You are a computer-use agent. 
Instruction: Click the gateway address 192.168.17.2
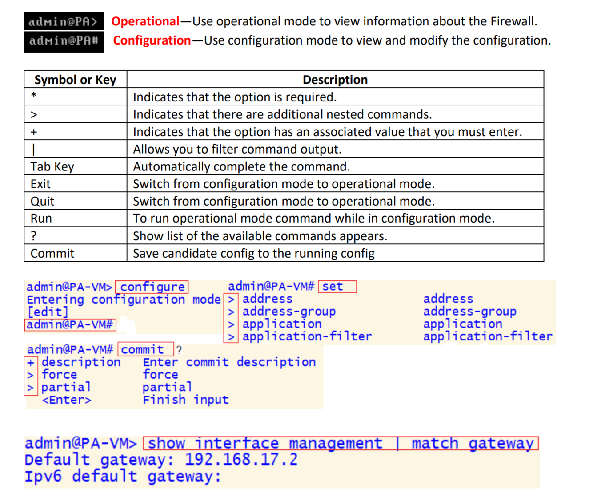click(241, 459)
